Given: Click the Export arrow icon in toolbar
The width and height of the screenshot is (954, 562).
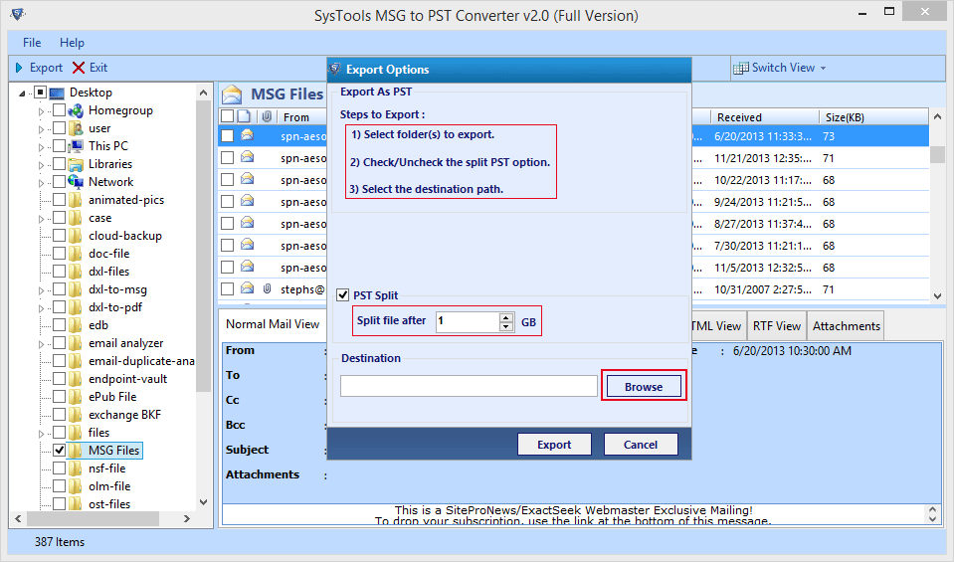Looking at the screenshot, I should tap(19, 68).
